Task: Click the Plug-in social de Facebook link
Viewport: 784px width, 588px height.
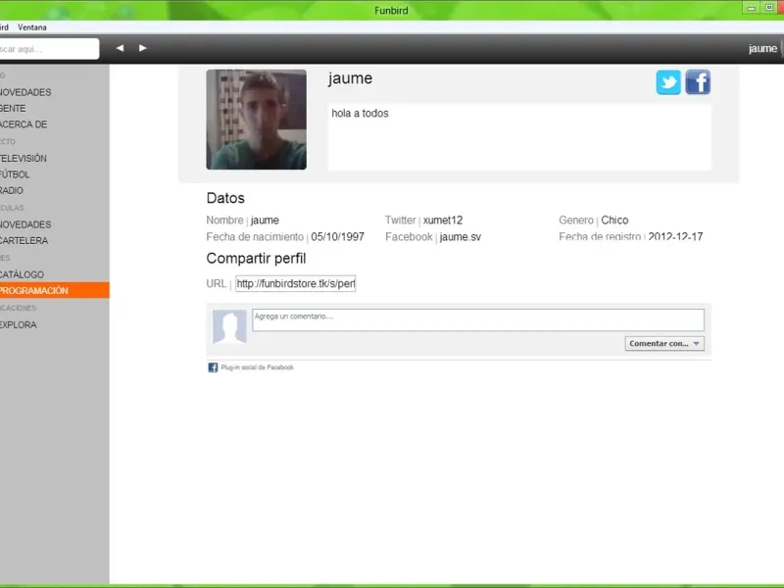Action: pos(257,367)
